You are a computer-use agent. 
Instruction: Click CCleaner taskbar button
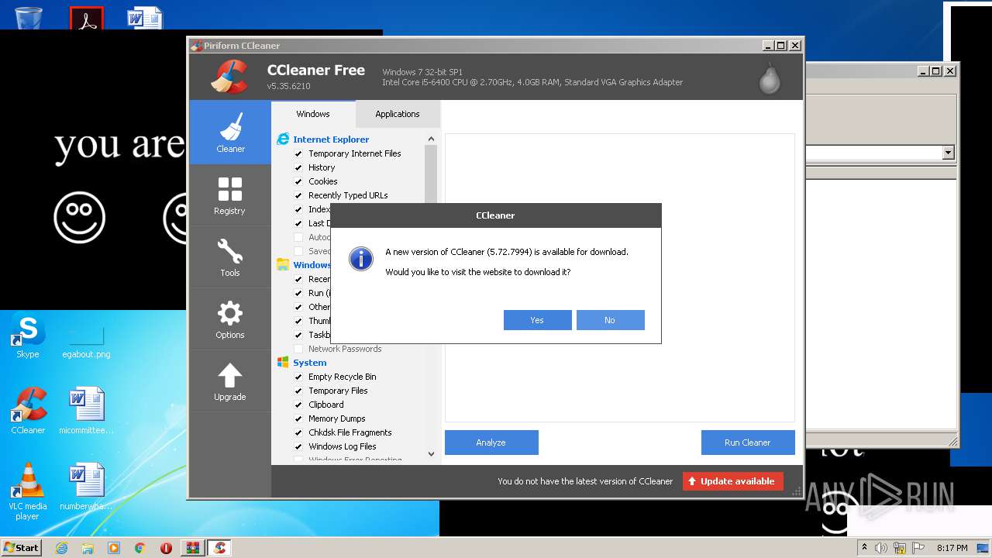(219, 548)
